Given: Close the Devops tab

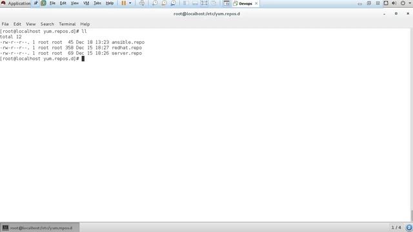Looking at the screenshot, I should pos(256,3).
